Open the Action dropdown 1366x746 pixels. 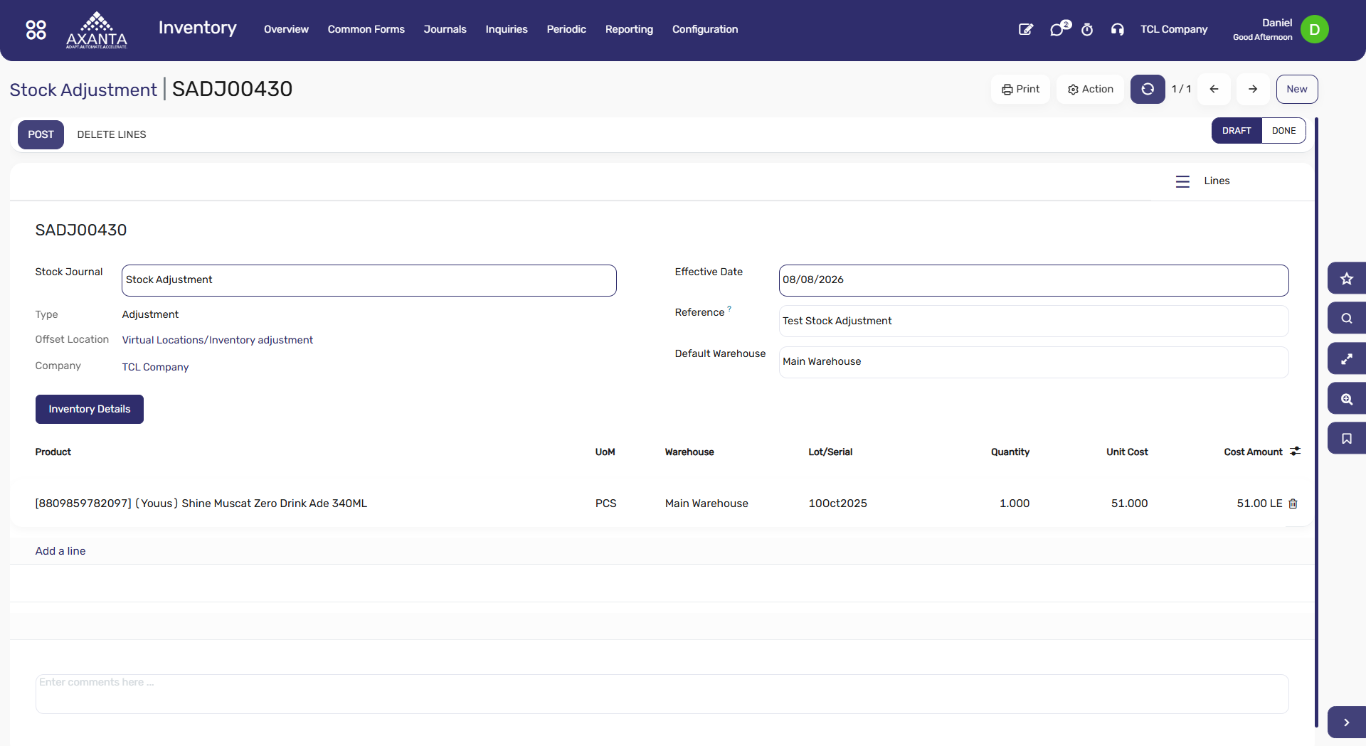(x=1090, y=89)
